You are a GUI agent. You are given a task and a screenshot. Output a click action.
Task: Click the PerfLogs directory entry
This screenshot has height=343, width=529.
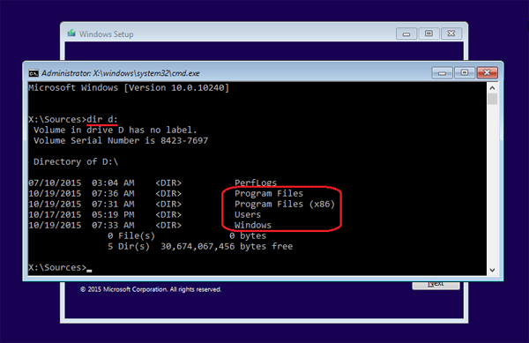(x=256, y=183)
